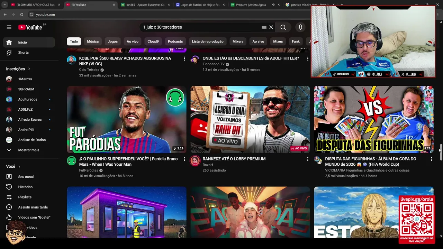This screenshot has height=249, width=443.
Task: Close the active YouTube browser tab
Action: coord(114,5)
